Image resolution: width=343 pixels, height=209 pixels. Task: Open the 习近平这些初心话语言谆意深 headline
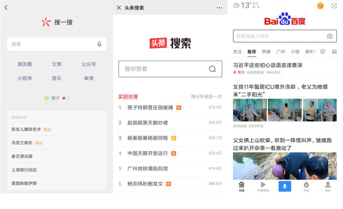point(268,65)
